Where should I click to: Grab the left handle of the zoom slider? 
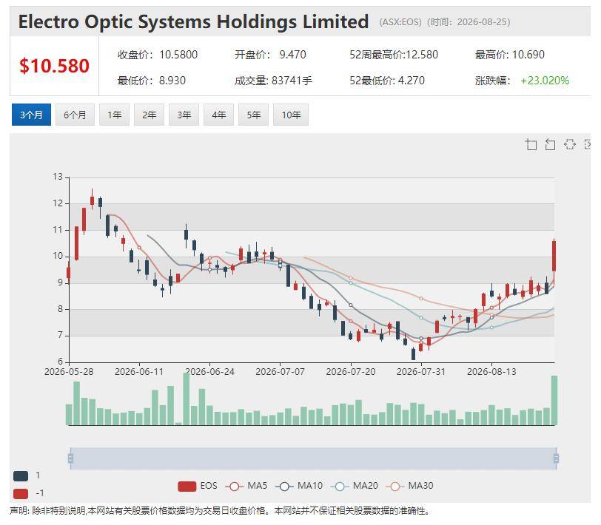click(x=70, y=458)
